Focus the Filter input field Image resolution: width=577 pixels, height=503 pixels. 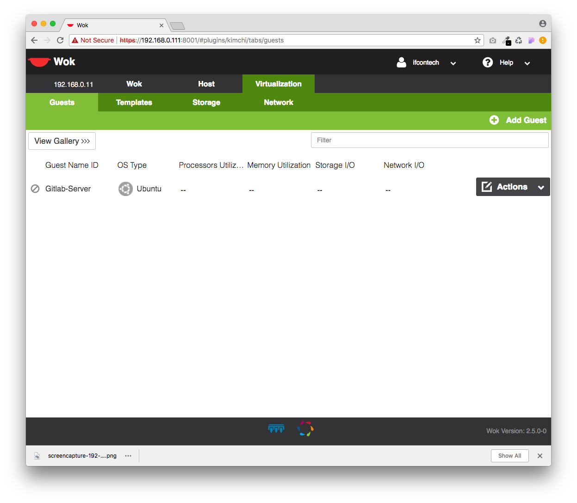click(429, 140)
